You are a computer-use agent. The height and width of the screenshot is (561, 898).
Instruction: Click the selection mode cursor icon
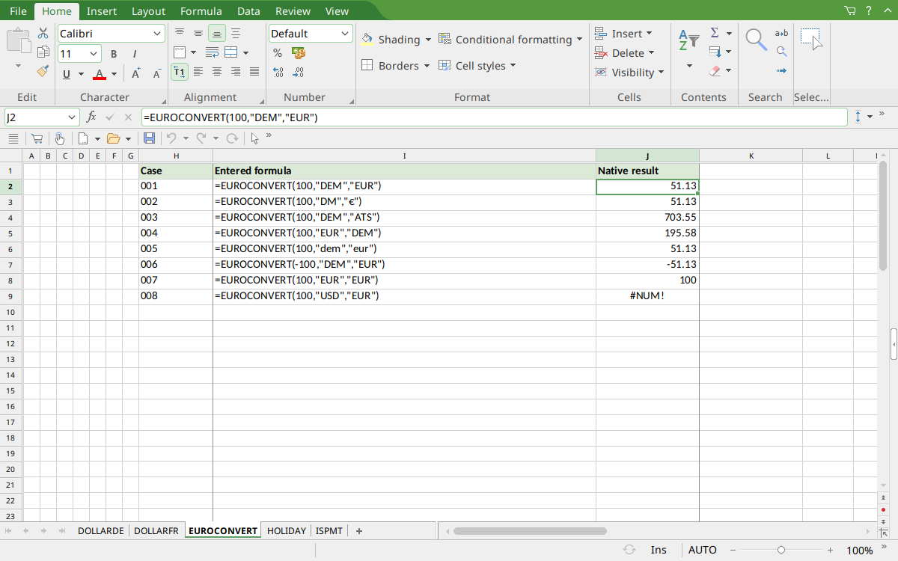[254, 138]
